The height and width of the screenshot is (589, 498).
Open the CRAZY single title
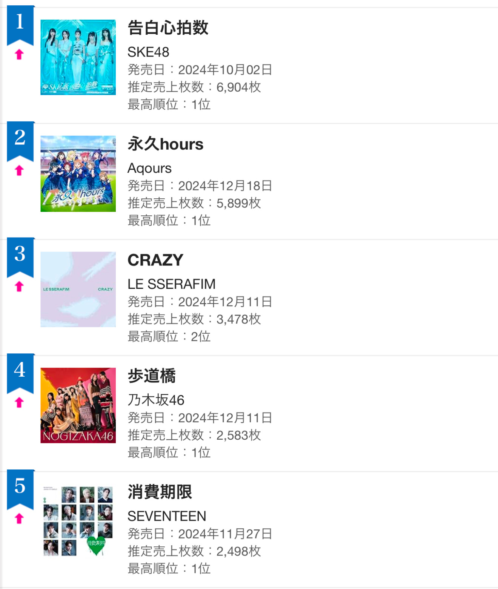155,260
